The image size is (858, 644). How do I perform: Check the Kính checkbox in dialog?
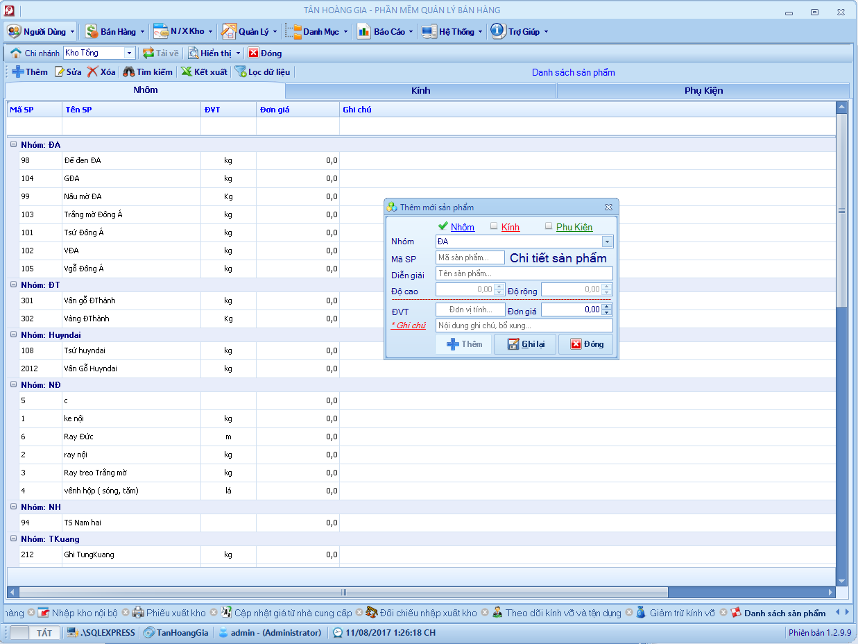(494, 226)
